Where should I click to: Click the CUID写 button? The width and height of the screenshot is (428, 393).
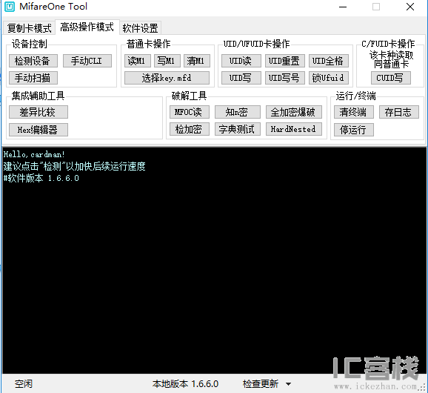coord(390,78)
